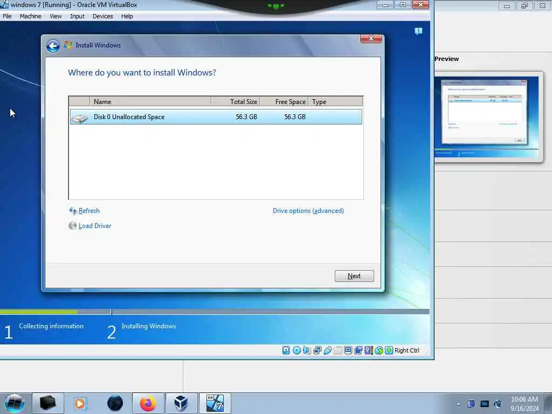
Task: Click the Right Ctrl host key label
Action: pyautogui.click(x=406, y=350)
